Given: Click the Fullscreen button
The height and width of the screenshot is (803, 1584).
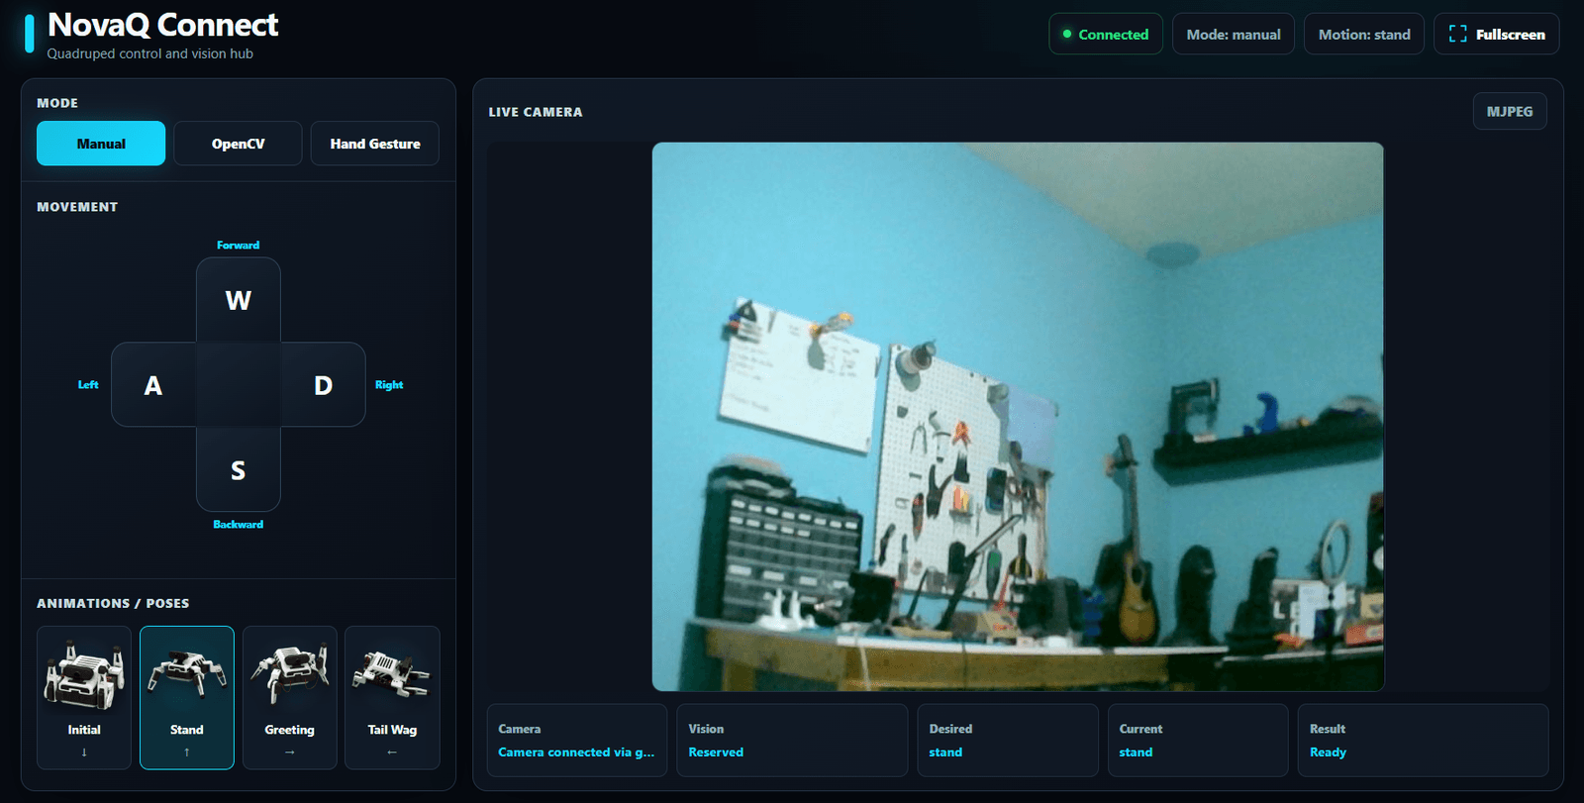Looking at the screenshot, I should (1496, 34).
